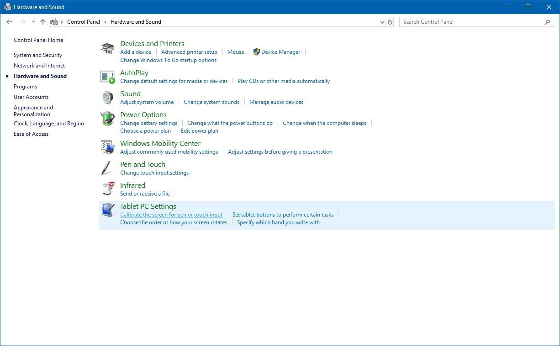Screen dimensions: 560x346
Task: Click Add a device
Action: coord(136,52)
